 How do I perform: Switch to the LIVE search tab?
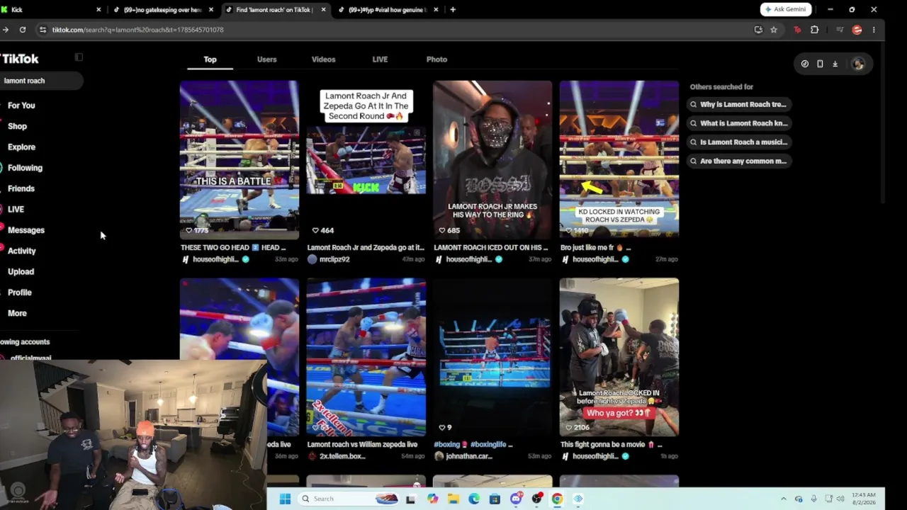(x=380, y=59)
